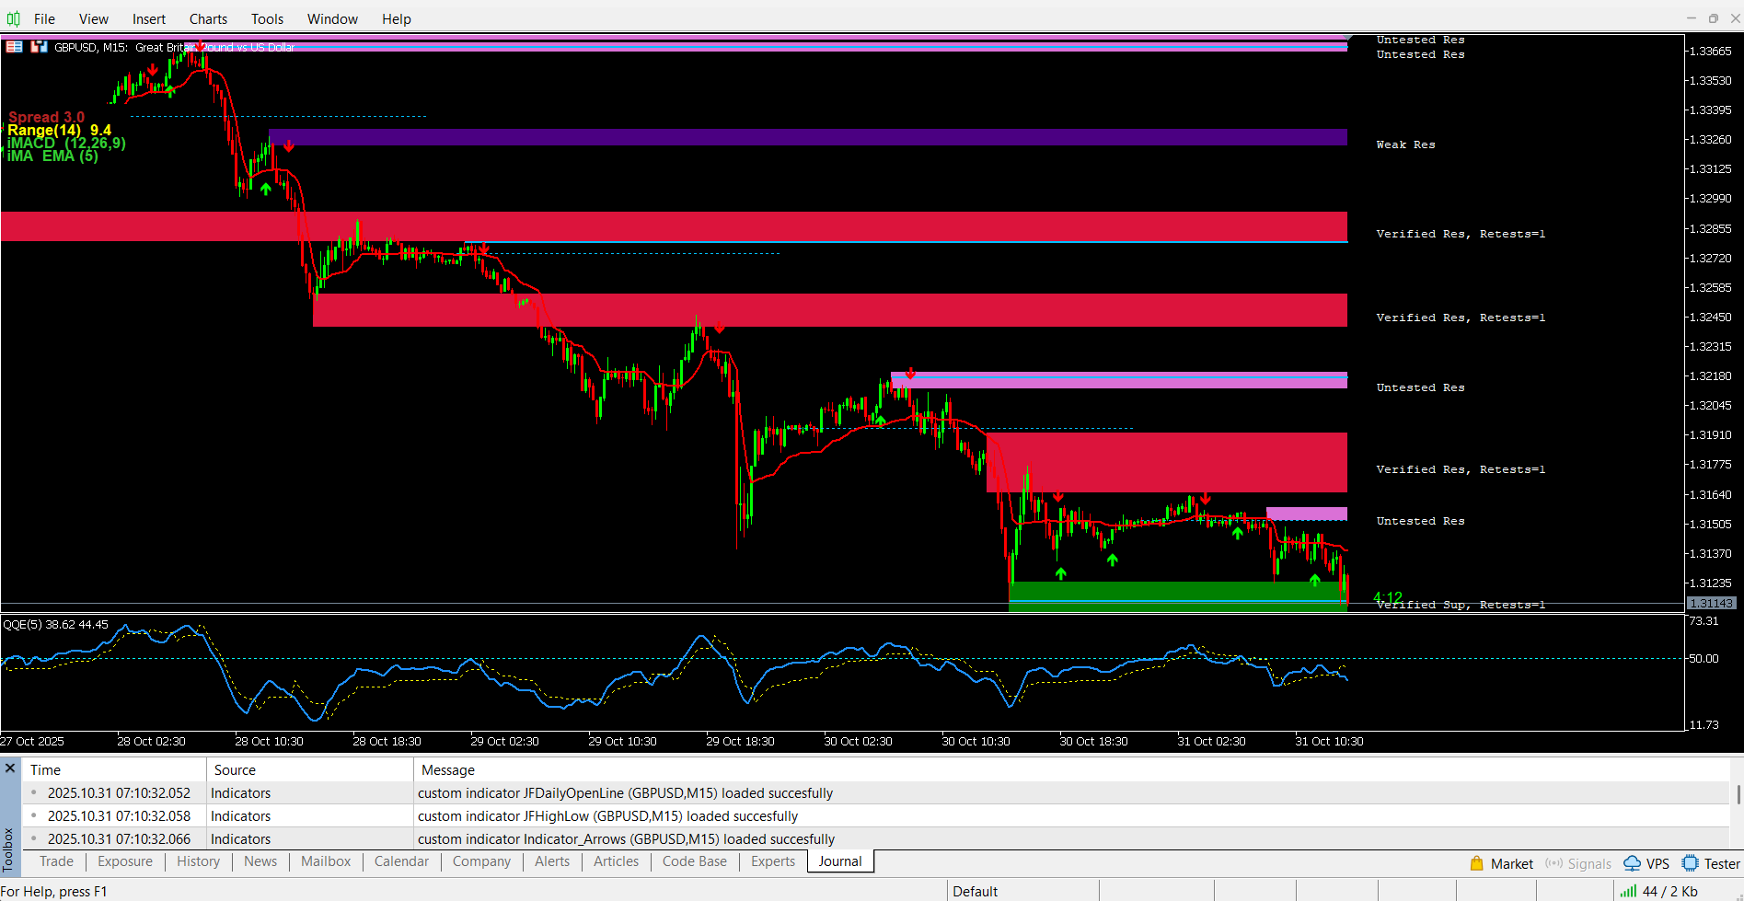The image size is (1744, 901).
Task: Switch to the Experts tab
Action: click(x=772, y=861)
